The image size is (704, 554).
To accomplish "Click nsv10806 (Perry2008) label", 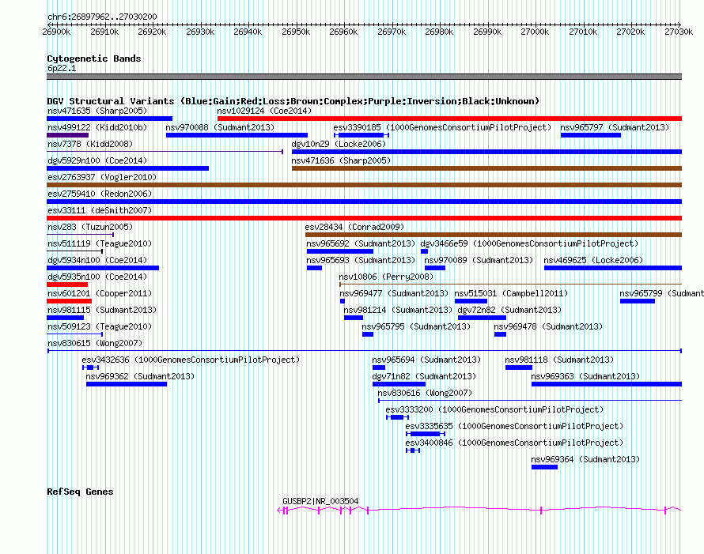I will tap(386, 277).
